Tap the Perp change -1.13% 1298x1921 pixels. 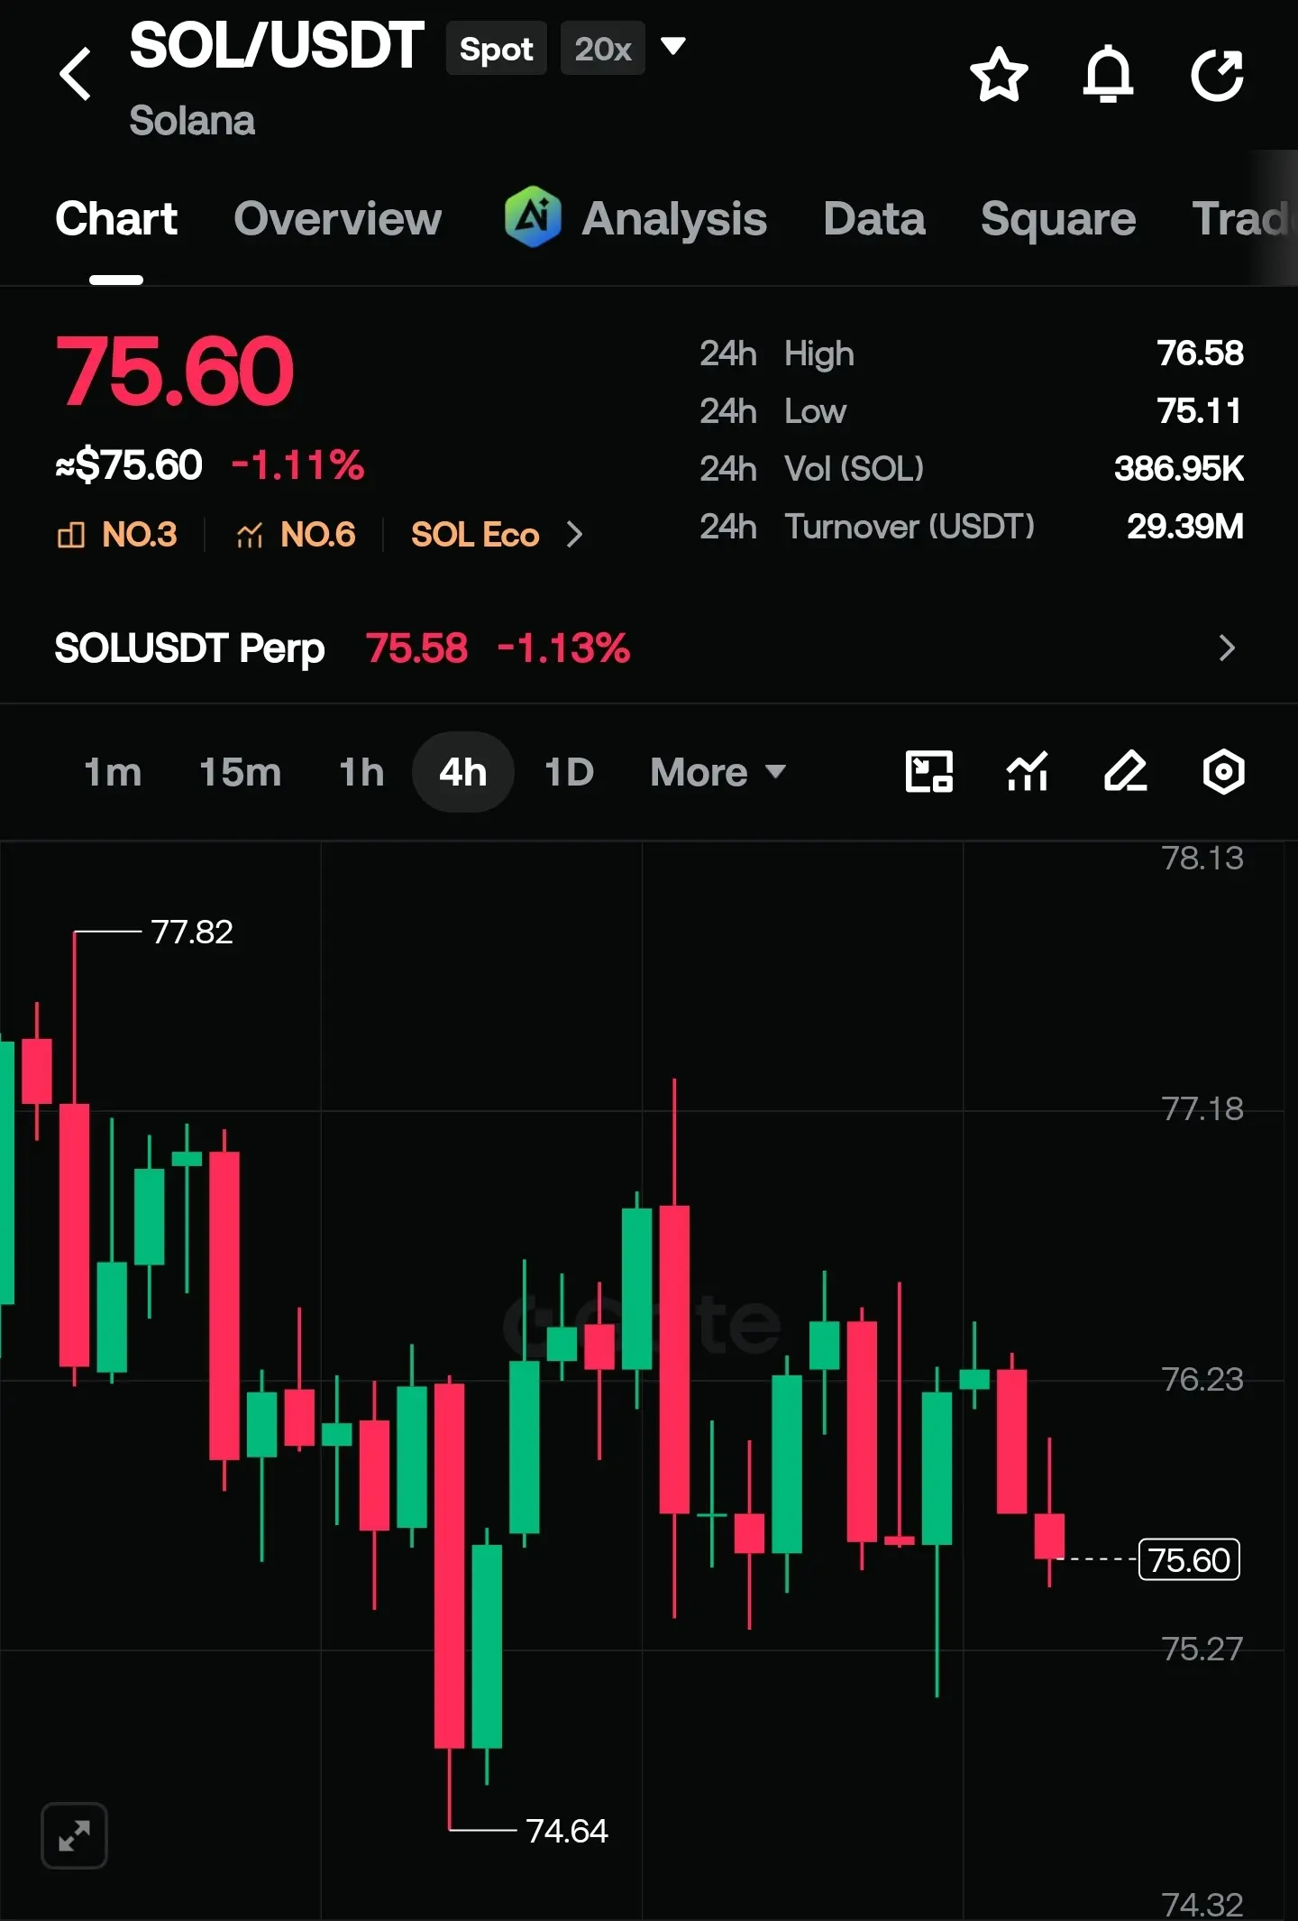pos(563,648)
